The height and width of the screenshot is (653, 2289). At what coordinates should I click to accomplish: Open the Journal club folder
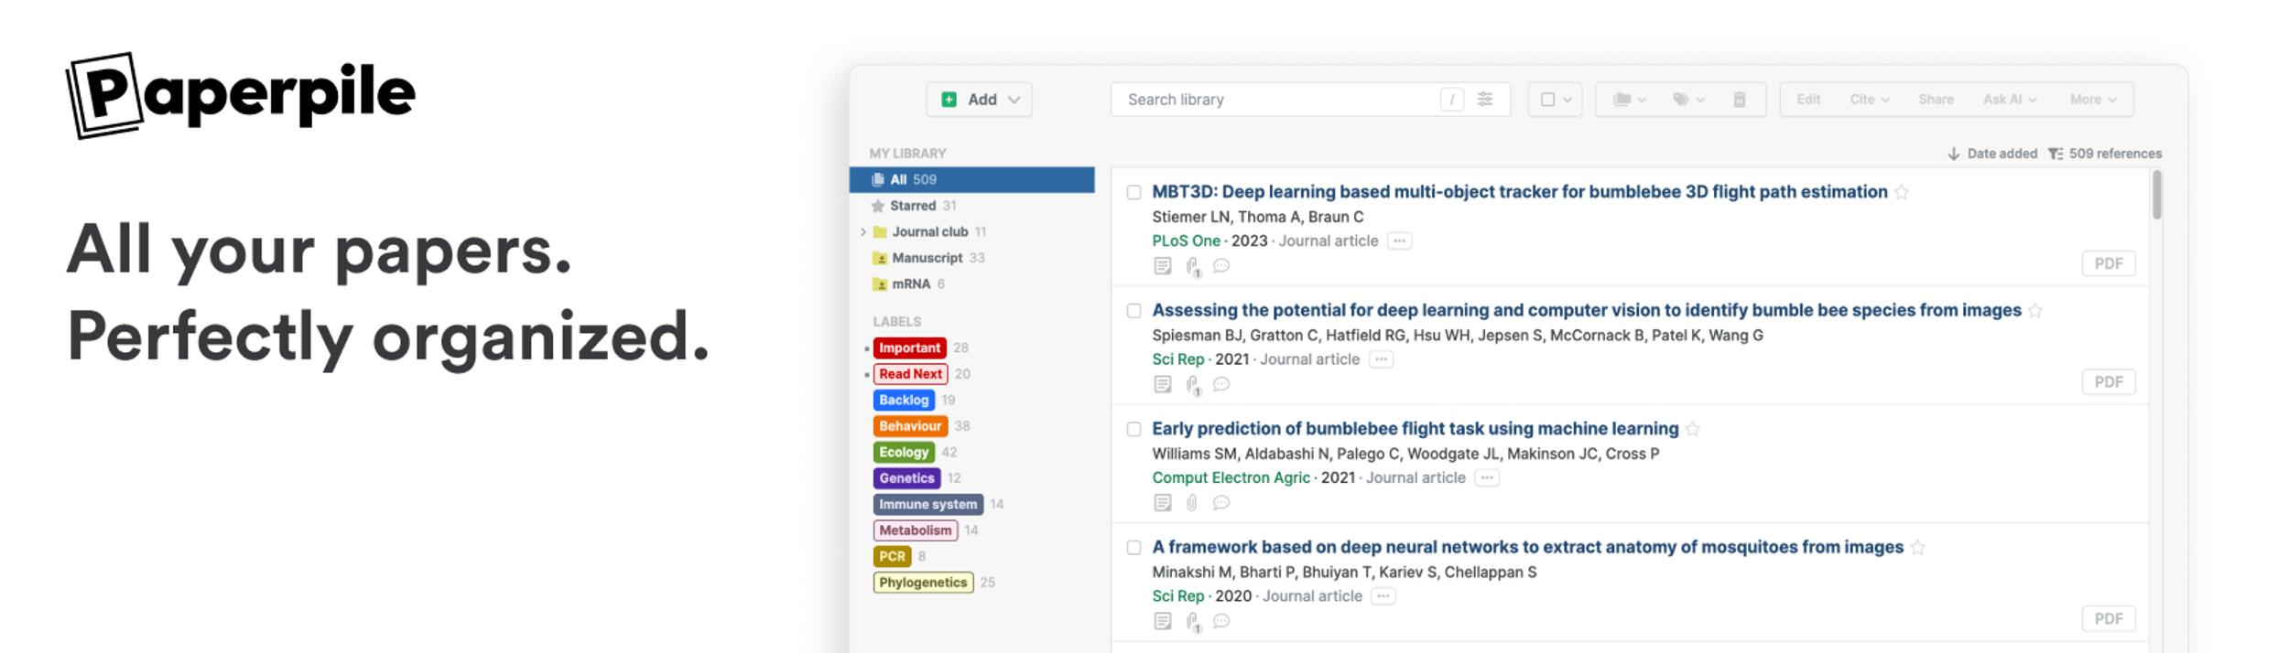point(929,232)
